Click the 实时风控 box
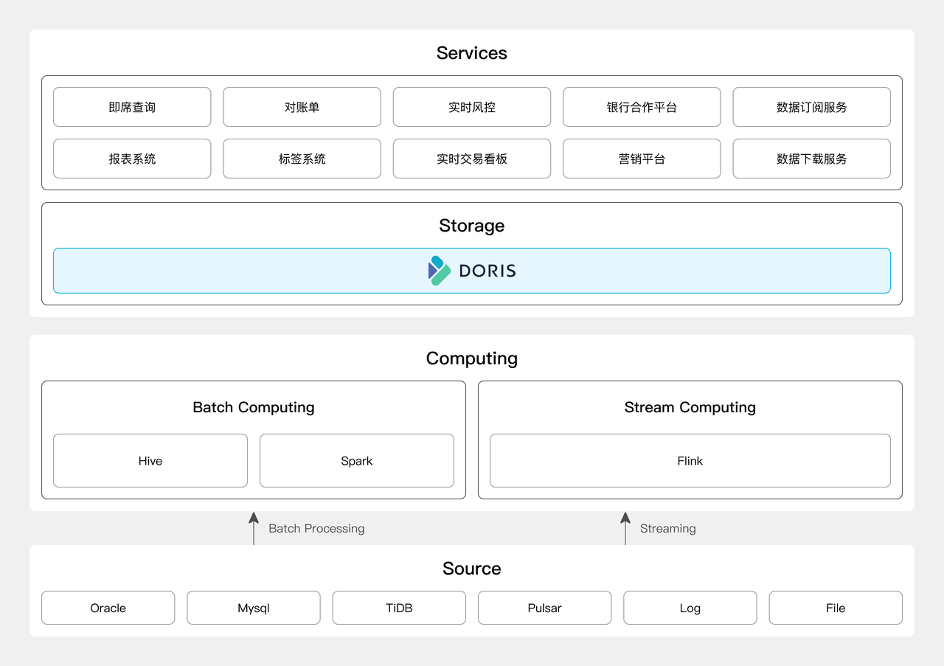 tap(472, 107)
